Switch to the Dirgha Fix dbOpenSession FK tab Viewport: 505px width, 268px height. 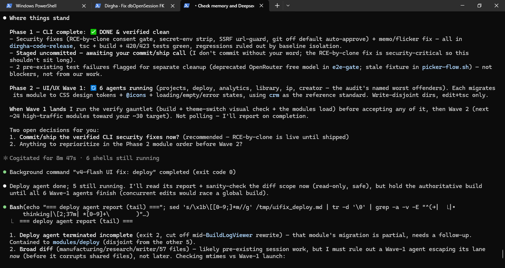click(136, 6)
